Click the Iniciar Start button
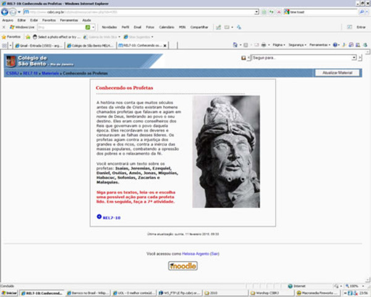 [9, 293]
